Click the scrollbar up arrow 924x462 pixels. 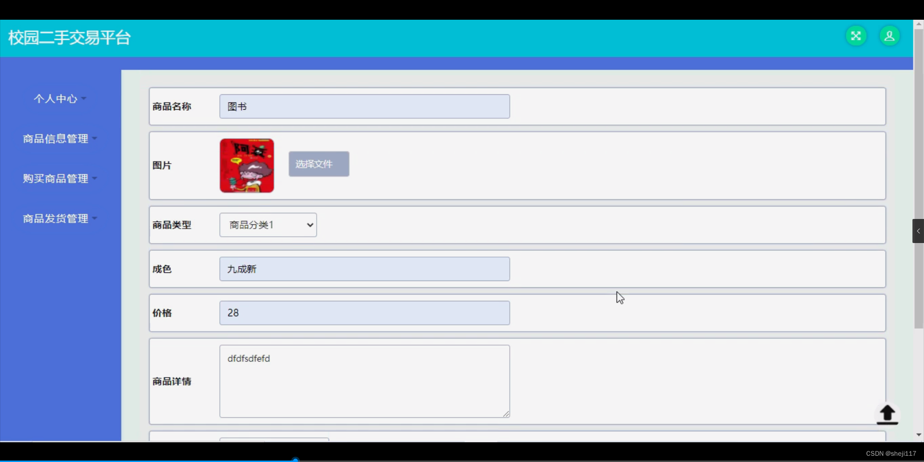(919, 24)
